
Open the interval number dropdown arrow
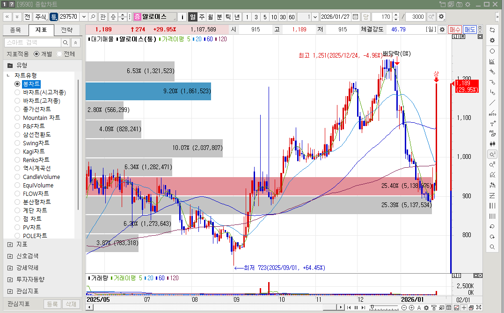[x=315, y=17]
